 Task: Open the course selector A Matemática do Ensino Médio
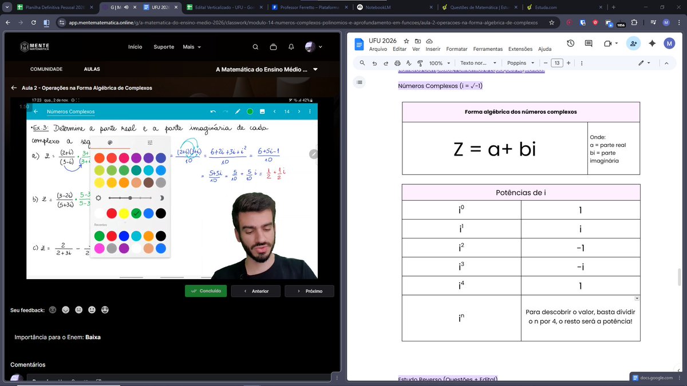click(x=266, y=69)
